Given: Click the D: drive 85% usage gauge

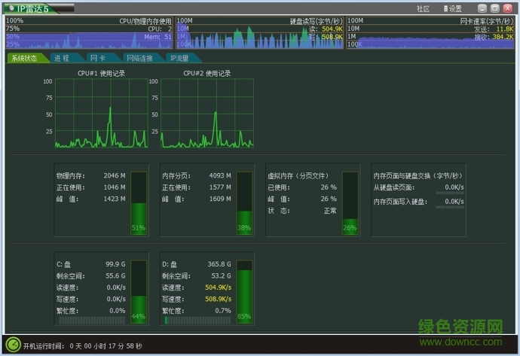Looking at the screenshot, I should (244, 291).
